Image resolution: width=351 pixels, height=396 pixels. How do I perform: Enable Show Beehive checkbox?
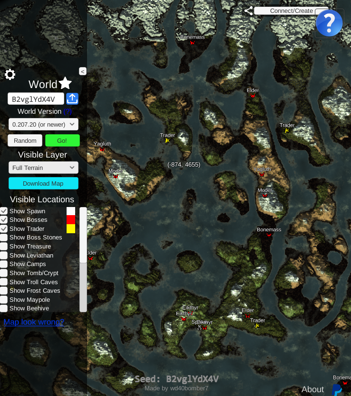[x=4, y=308]
